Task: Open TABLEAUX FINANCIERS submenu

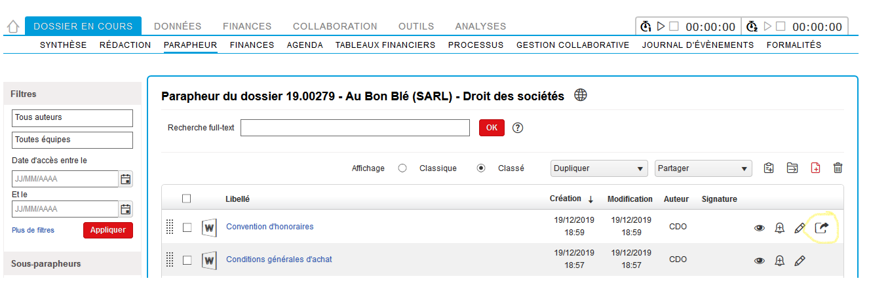Action: (385, 45)
